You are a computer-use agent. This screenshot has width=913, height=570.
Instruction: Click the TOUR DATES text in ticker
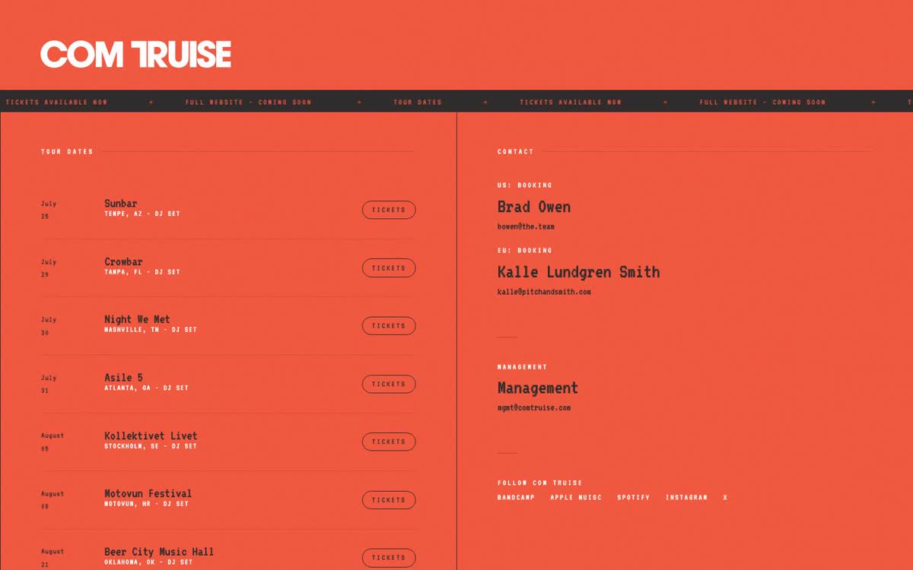click(x=417, y=102)
